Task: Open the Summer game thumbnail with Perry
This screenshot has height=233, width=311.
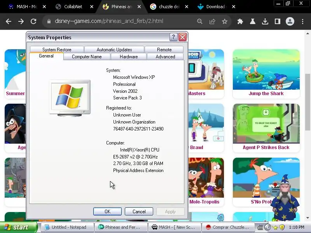Action: (15, 70)
